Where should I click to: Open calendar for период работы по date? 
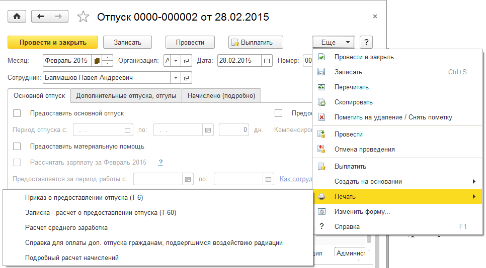click(269, 179)
